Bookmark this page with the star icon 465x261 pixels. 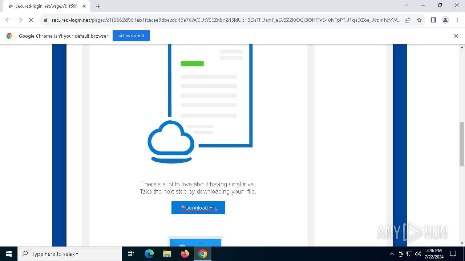pos(419,20)
